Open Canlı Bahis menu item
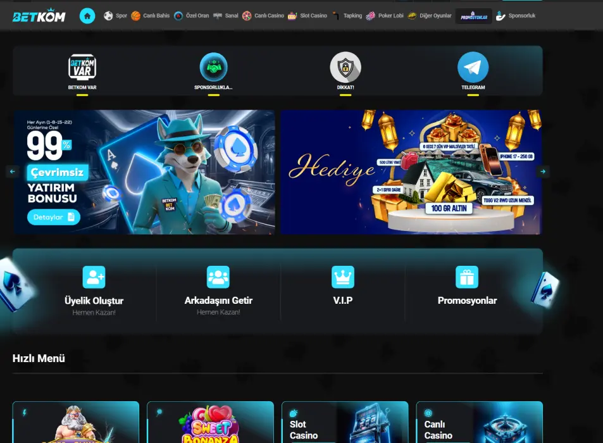 pos(151,16)
